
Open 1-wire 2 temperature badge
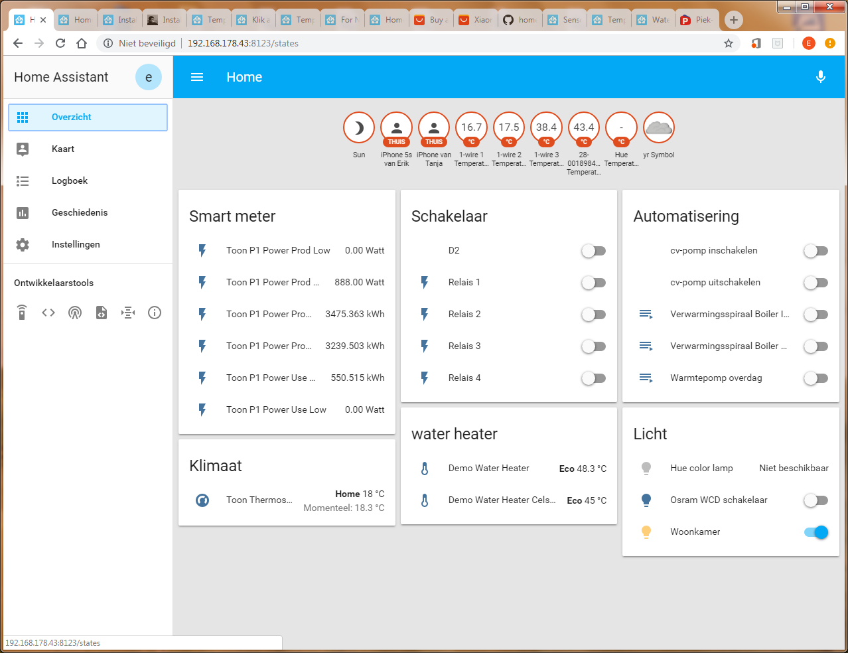(x=509, y=127)
